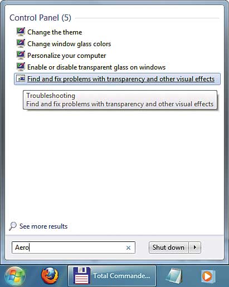This screenshot has width=229, height=287.
Task: Open the notepad icon on taskbar
Action: [x=174, y=276]
